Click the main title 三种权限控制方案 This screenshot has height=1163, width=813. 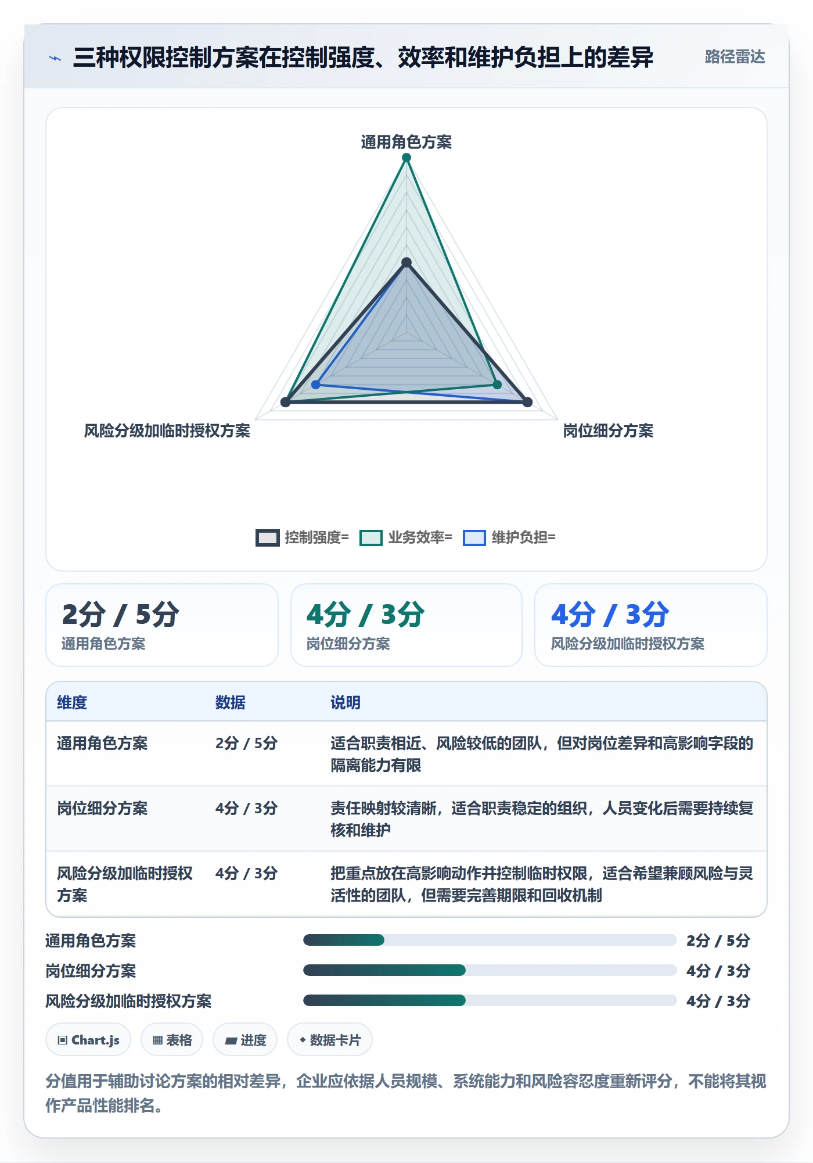coord(363,57)
